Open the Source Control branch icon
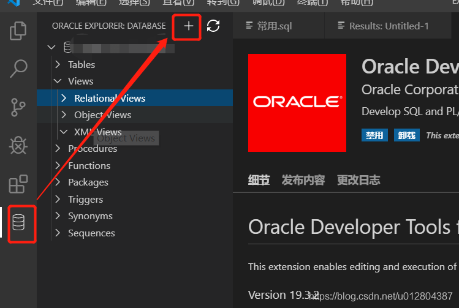This screenshot has width=459, height=308. point(18,107)
